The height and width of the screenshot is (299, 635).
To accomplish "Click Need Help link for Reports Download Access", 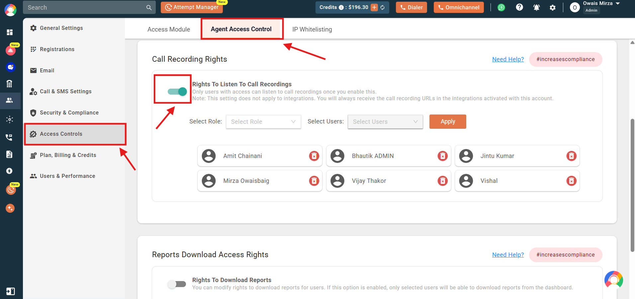I will click(x=508, y=255).
